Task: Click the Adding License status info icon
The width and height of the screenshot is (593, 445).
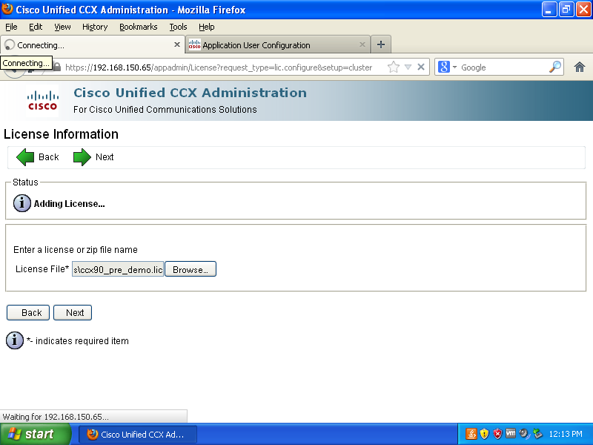Action: [x=22, y=203]
